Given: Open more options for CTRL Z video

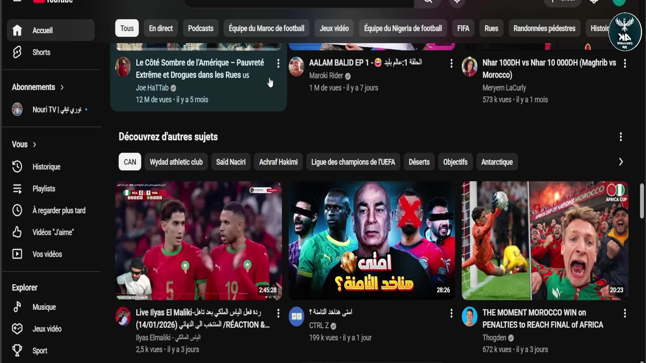Looking at the screenshot, I should (x=451, y=314).
